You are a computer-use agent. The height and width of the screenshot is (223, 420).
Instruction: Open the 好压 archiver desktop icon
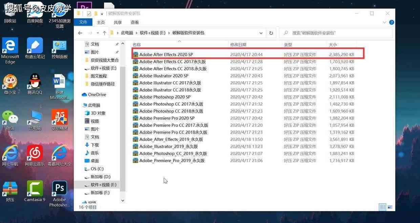tap(10, 192)
